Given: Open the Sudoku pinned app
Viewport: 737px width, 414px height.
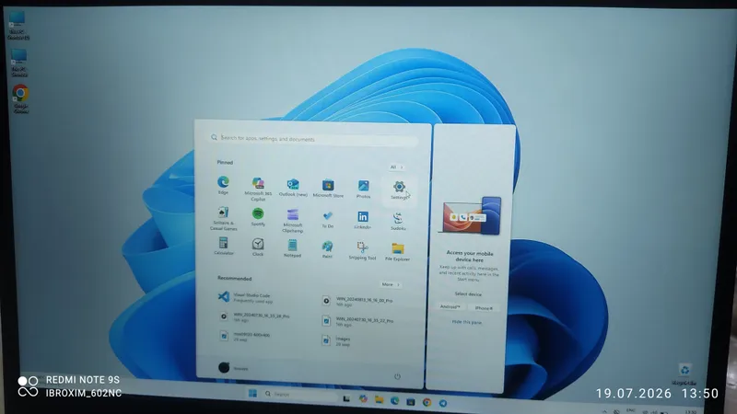Looking at the screenshot, I should [x=398, y=221].
